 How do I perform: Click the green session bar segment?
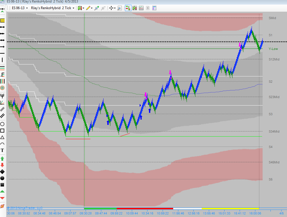[100, 208]
